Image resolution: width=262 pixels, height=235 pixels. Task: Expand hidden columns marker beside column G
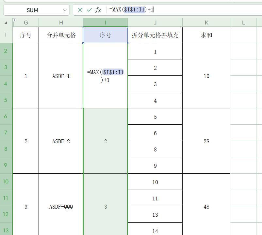tap(14, 20)
